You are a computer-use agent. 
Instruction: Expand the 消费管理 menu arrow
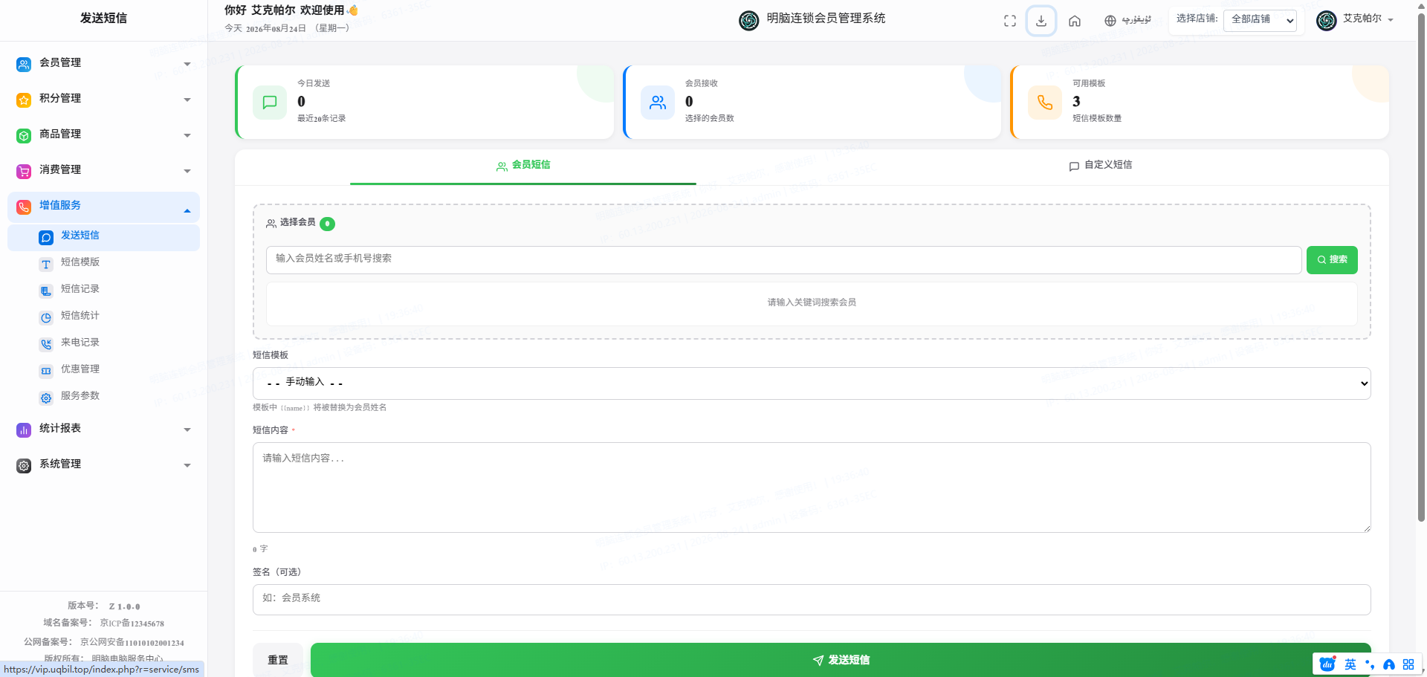(x=187, y=172)
